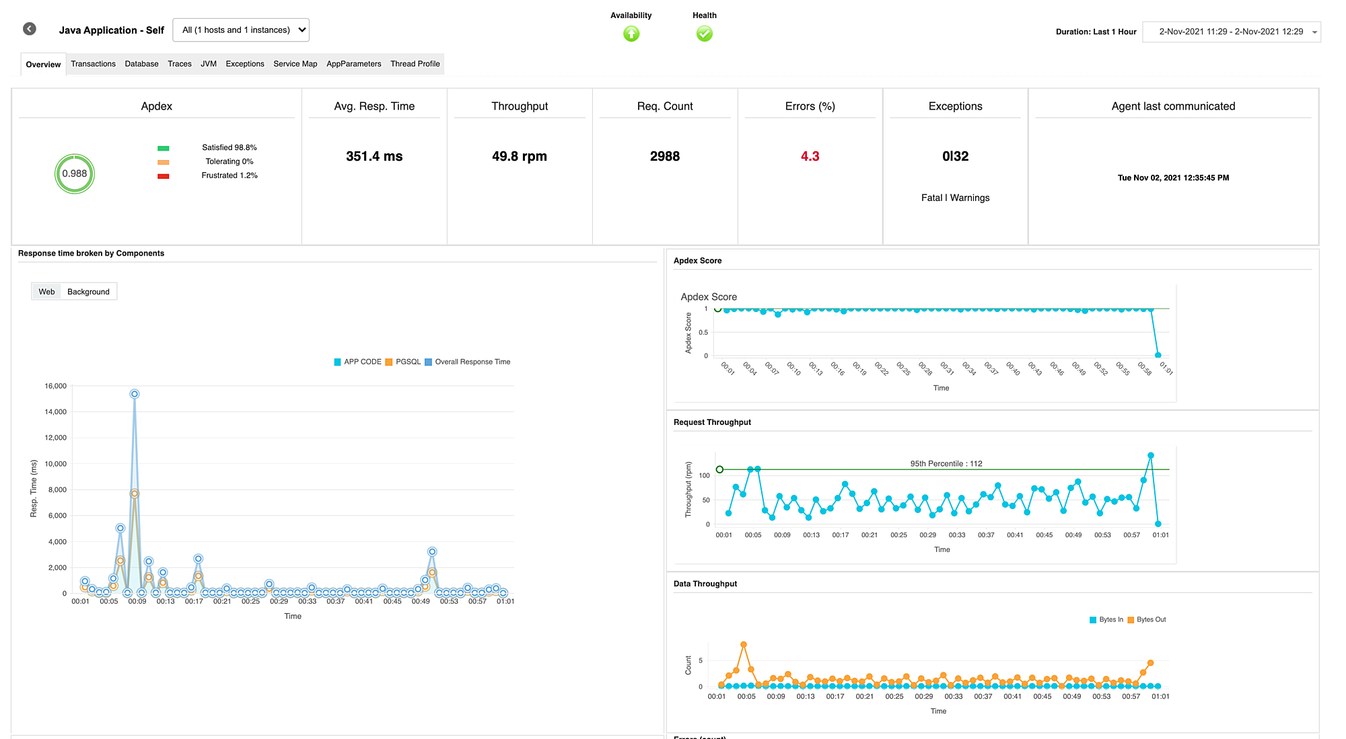Click the orange PGSQL legend color swatch

point(388,361)
